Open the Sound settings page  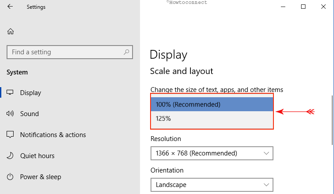coord(29,114)
